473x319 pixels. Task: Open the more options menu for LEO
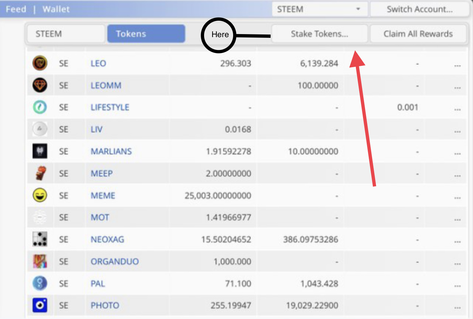pyautogui.click(x=457, y=65)
